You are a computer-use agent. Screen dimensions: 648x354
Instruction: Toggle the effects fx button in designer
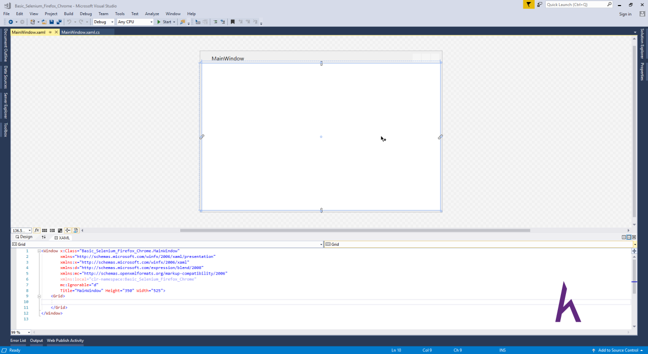(36, 230)
